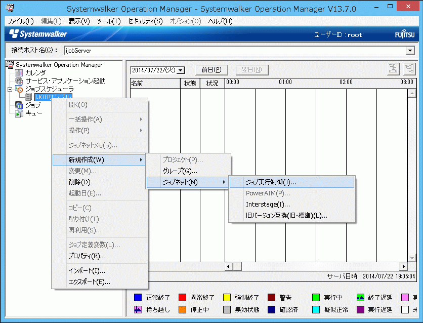Screen dimensions: 423x323
Task: Click the キュー queue icon in tree
Action: tap(19, 113)
